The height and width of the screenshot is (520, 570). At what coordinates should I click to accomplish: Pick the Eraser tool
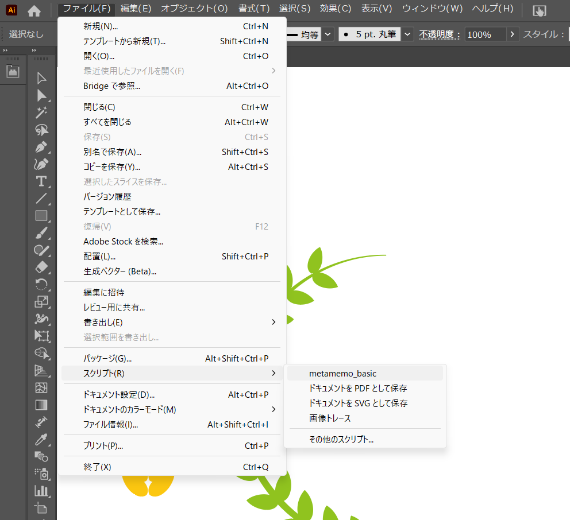click(x=41, y=267)
